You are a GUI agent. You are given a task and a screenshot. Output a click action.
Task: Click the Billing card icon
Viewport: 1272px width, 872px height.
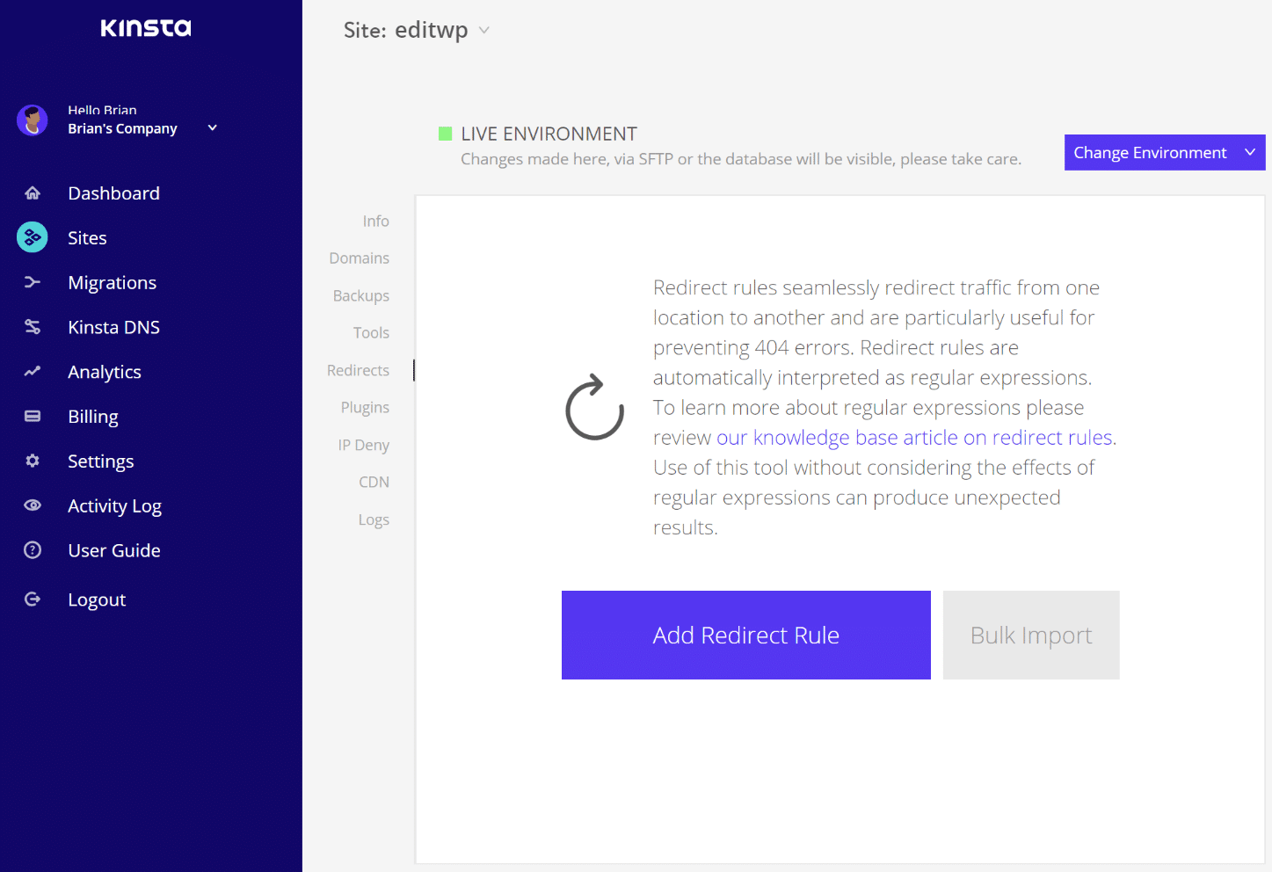(33, 417)
